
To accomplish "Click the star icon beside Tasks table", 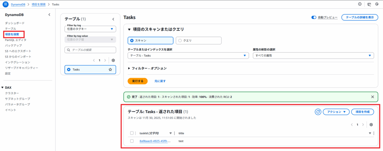I will (x=110, y=70).
